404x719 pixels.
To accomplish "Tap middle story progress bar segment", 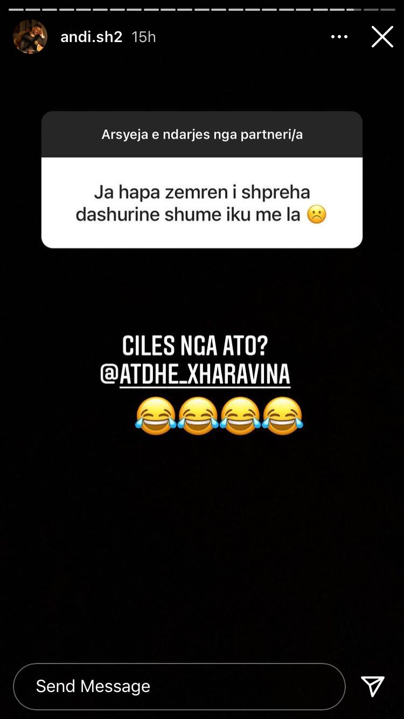I will coord(202,10).
